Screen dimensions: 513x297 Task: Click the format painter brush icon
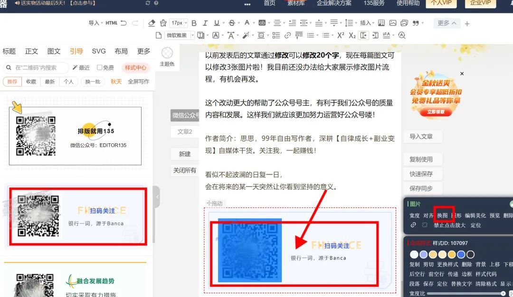163,23
